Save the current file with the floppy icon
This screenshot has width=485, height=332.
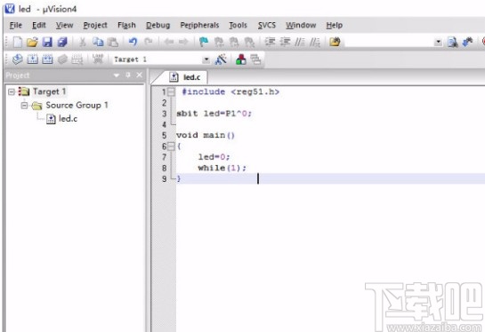(47, 42)
